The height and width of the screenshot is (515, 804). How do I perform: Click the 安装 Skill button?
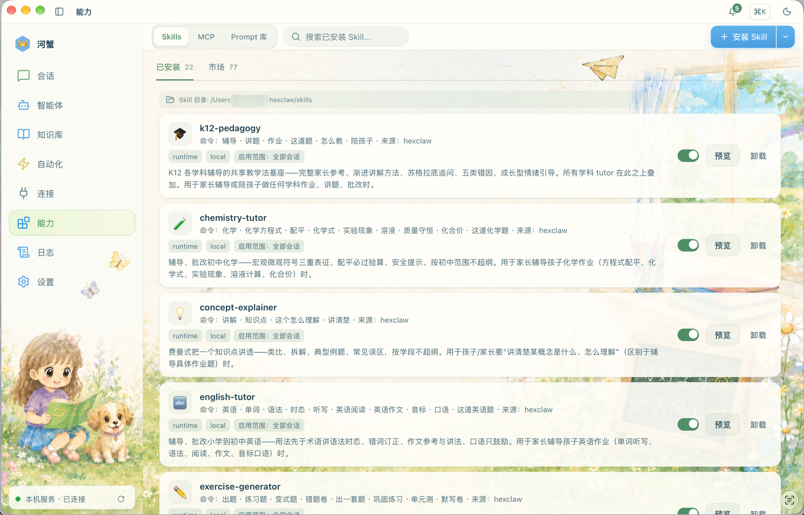pos(743,37)
